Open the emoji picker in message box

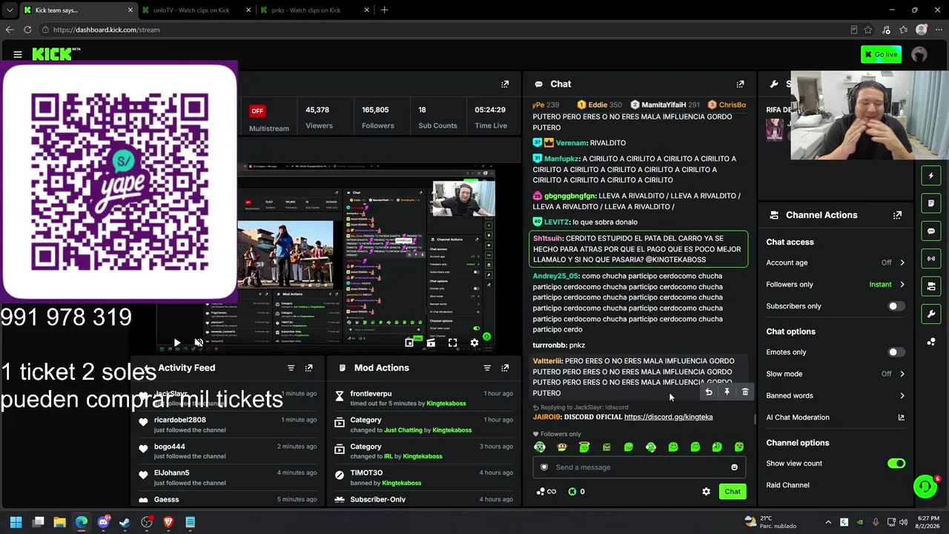734,467
